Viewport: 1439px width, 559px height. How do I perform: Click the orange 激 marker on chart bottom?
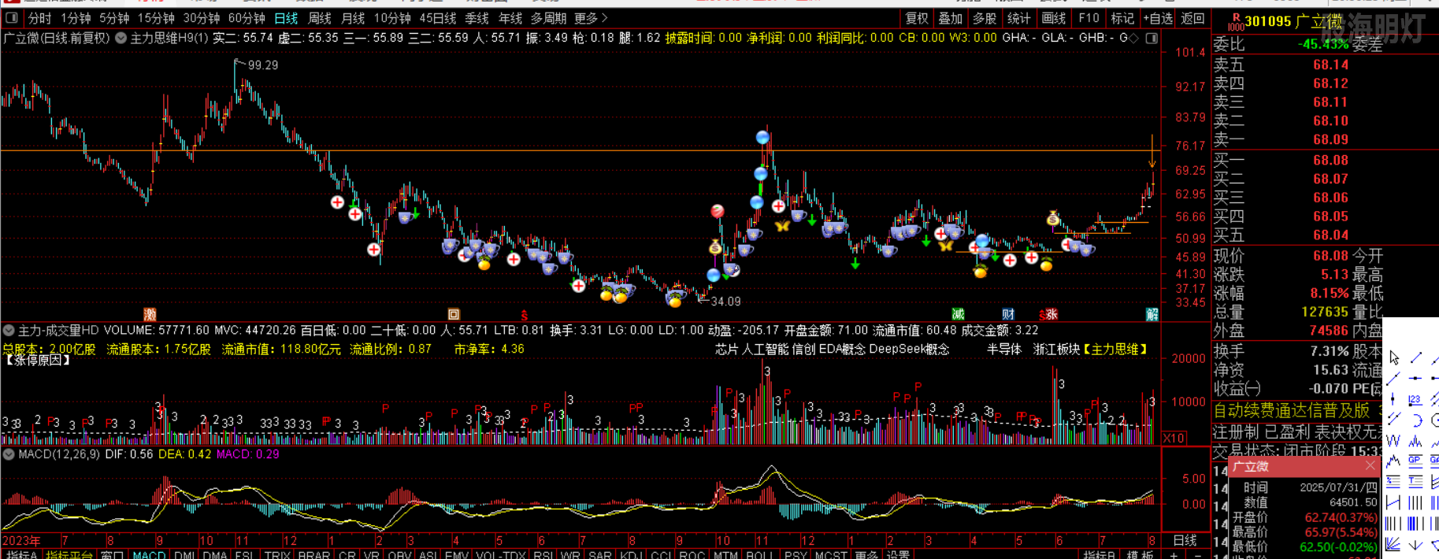[150, 314]
